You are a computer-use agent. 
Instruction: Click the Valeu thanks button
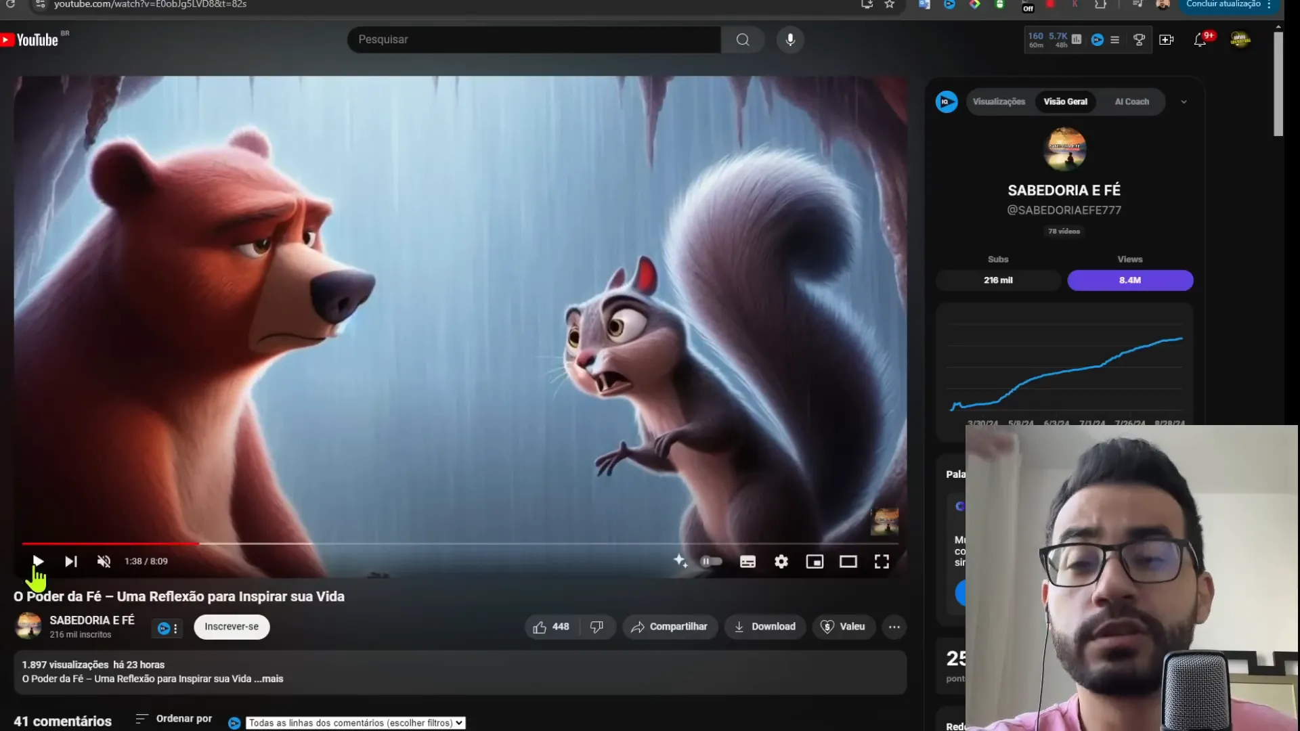pyautogui.click(x=843, y=627)
